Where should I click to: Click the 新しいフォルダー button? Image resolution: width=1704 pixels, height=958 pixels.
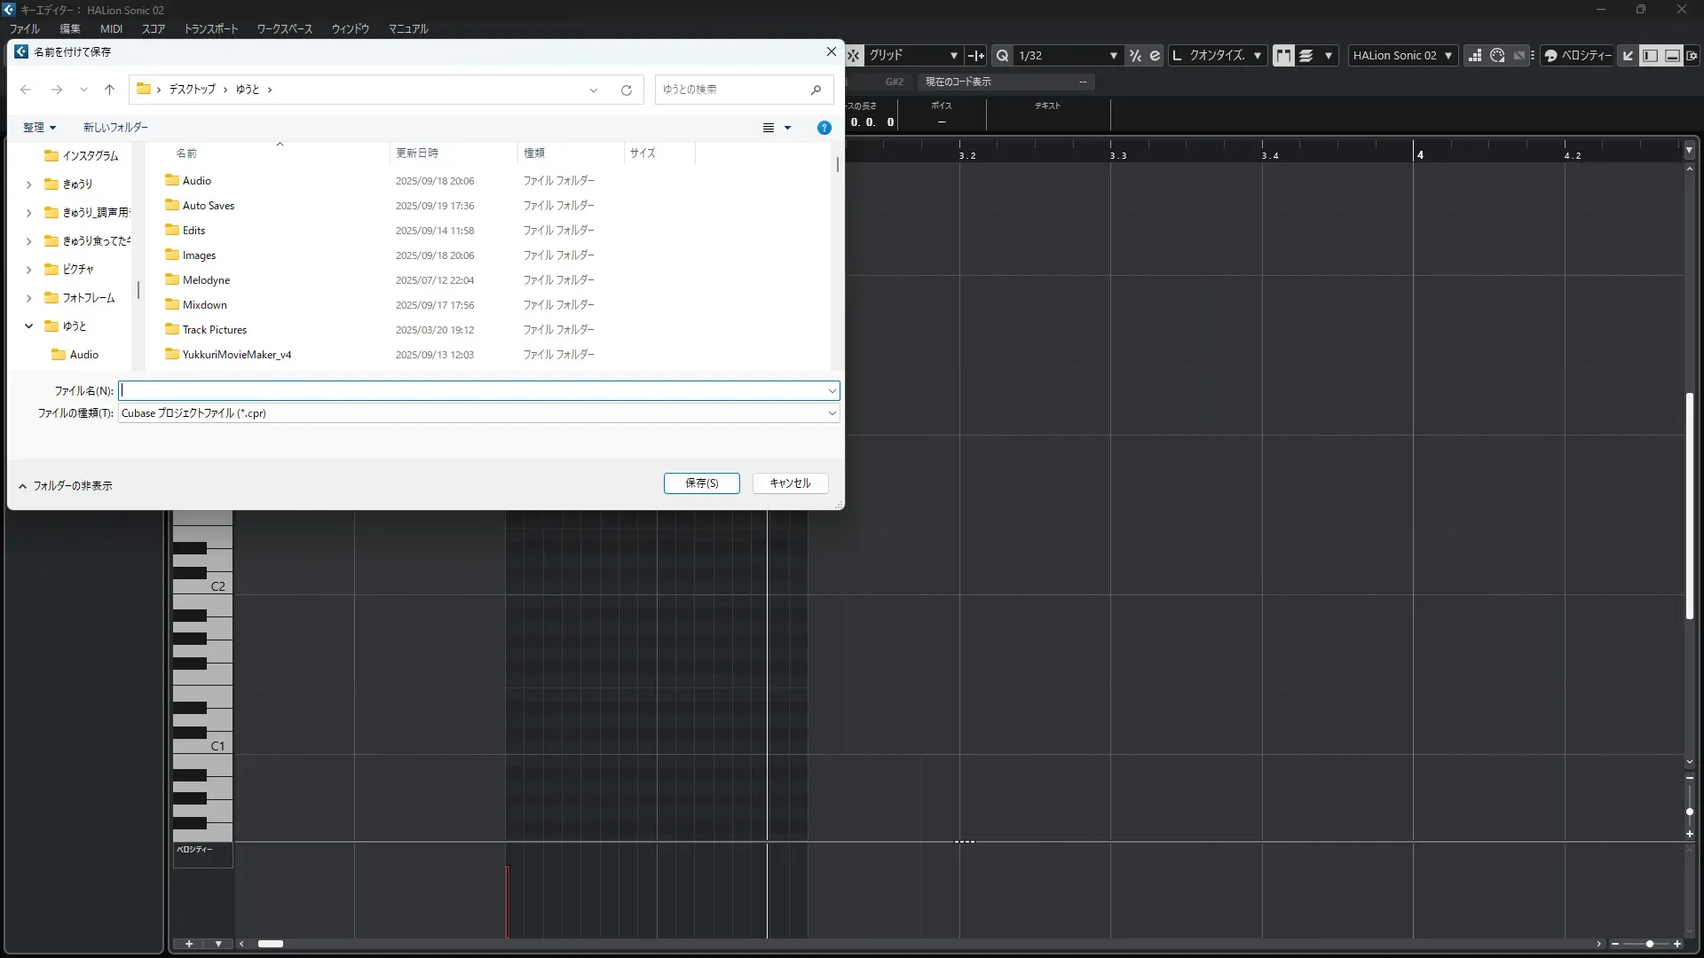pos(115,128)
